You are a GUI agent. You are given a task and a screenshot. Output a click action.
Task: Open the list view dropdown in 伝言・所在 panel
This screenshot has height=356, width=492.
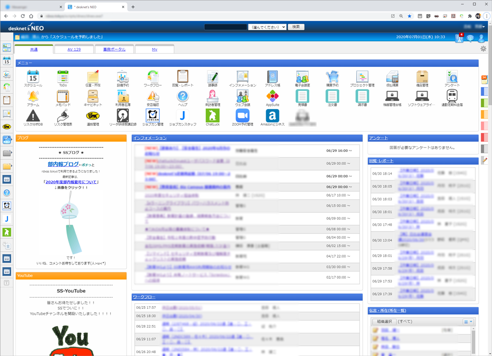[468, 322]
